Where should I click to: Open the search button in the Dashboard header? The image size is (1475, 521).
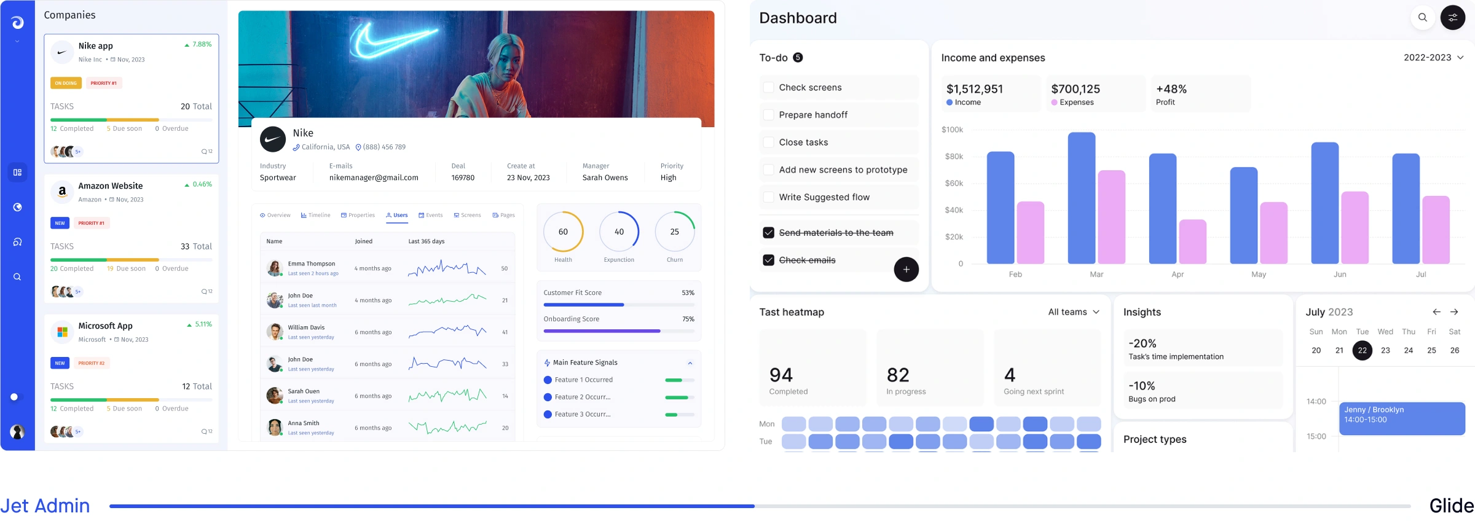(x=1423, y=18)
